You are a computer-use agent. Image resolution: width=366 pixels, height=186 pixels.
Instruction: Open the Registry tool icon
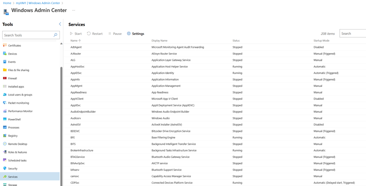click(x=4, y=135)
